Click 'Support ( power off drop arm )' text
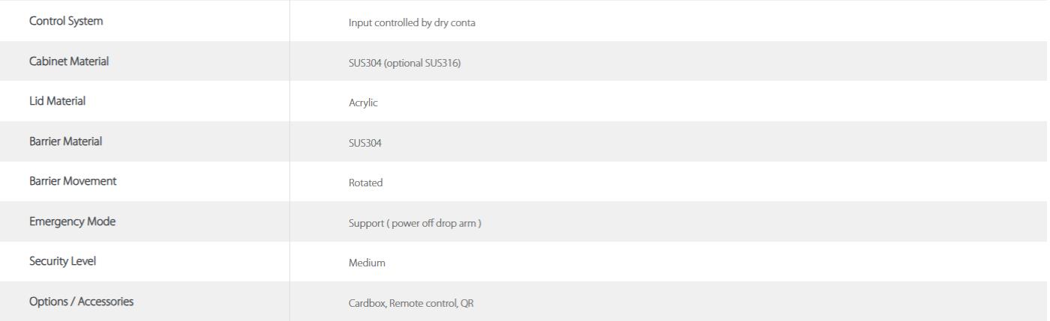Image resolution: width=1050 pixels, height=321 pixels. click(415, 223)
